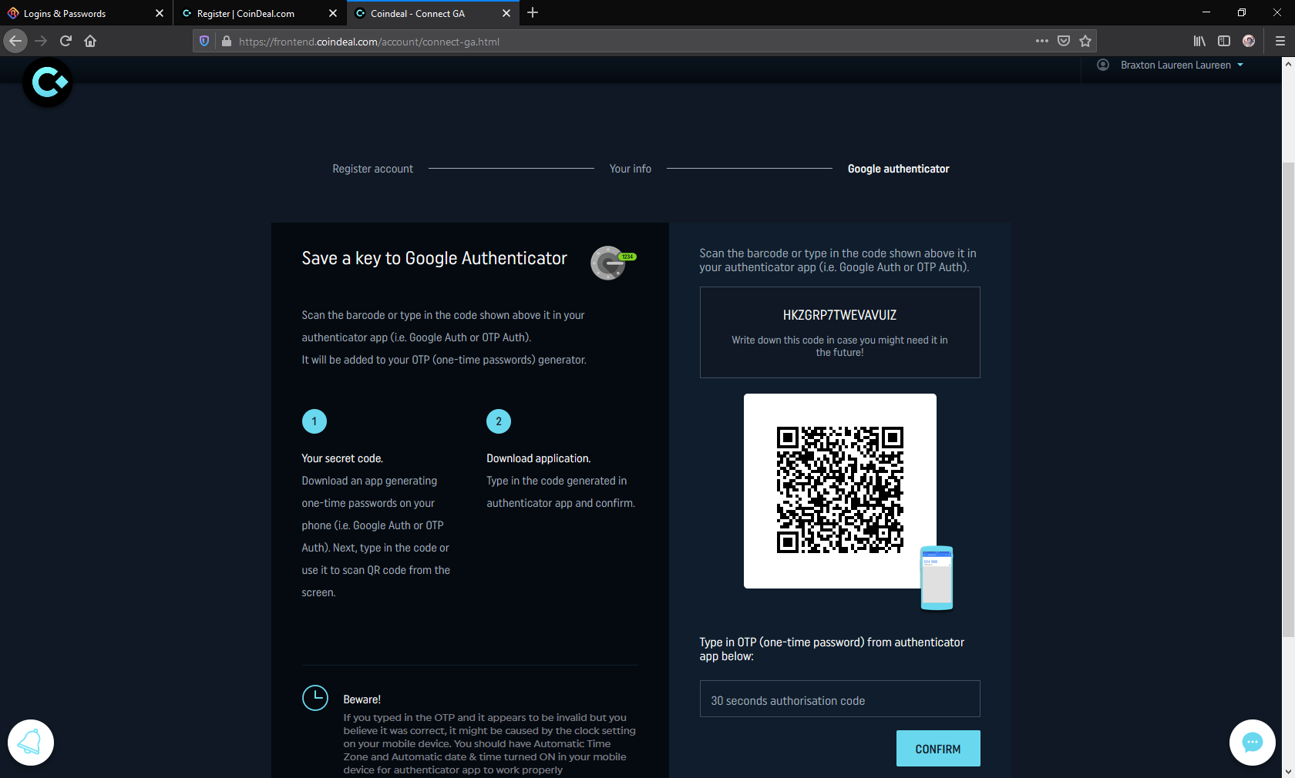Toggle the sidebar view icon

coord(1224,41)
